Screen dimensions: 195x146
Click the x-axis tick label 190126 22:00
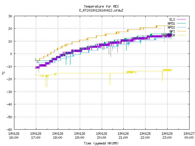tap(145, 136)
